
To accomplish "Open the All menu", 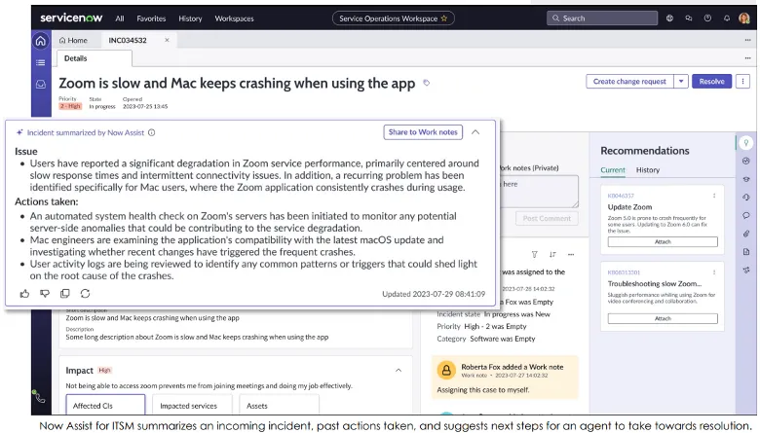I will click(x=120, y=18).
